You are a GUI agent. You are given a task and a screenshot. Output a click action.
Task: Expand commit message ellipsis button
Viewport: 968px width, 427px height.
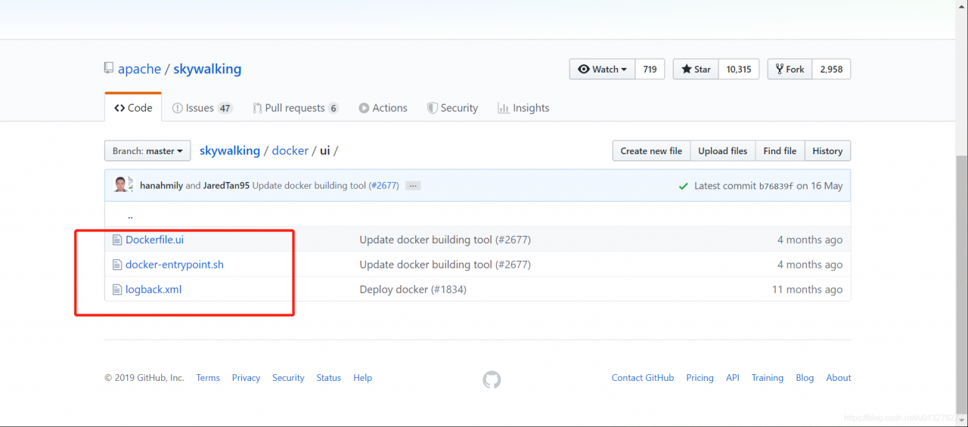413,185
